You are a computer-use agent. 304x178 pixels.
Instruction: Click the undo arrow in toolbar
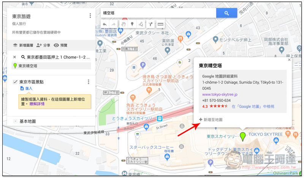[105, 24]
